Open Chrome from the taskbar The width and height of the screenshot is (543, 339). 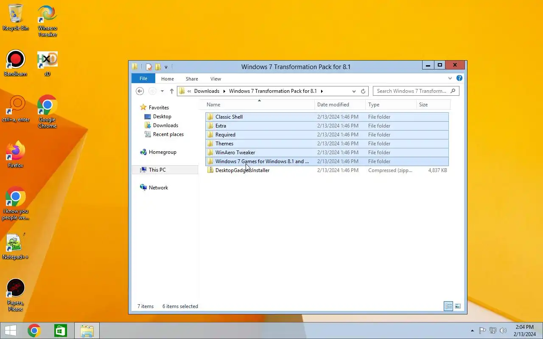coord(34,331)
